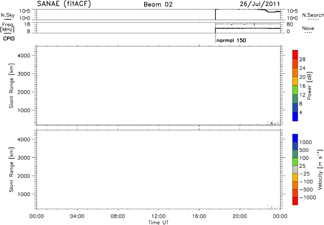The width and height of the screenshot is (324, 225).
Task: Click the 12:00 time axis label
Action: click(158, 216)
